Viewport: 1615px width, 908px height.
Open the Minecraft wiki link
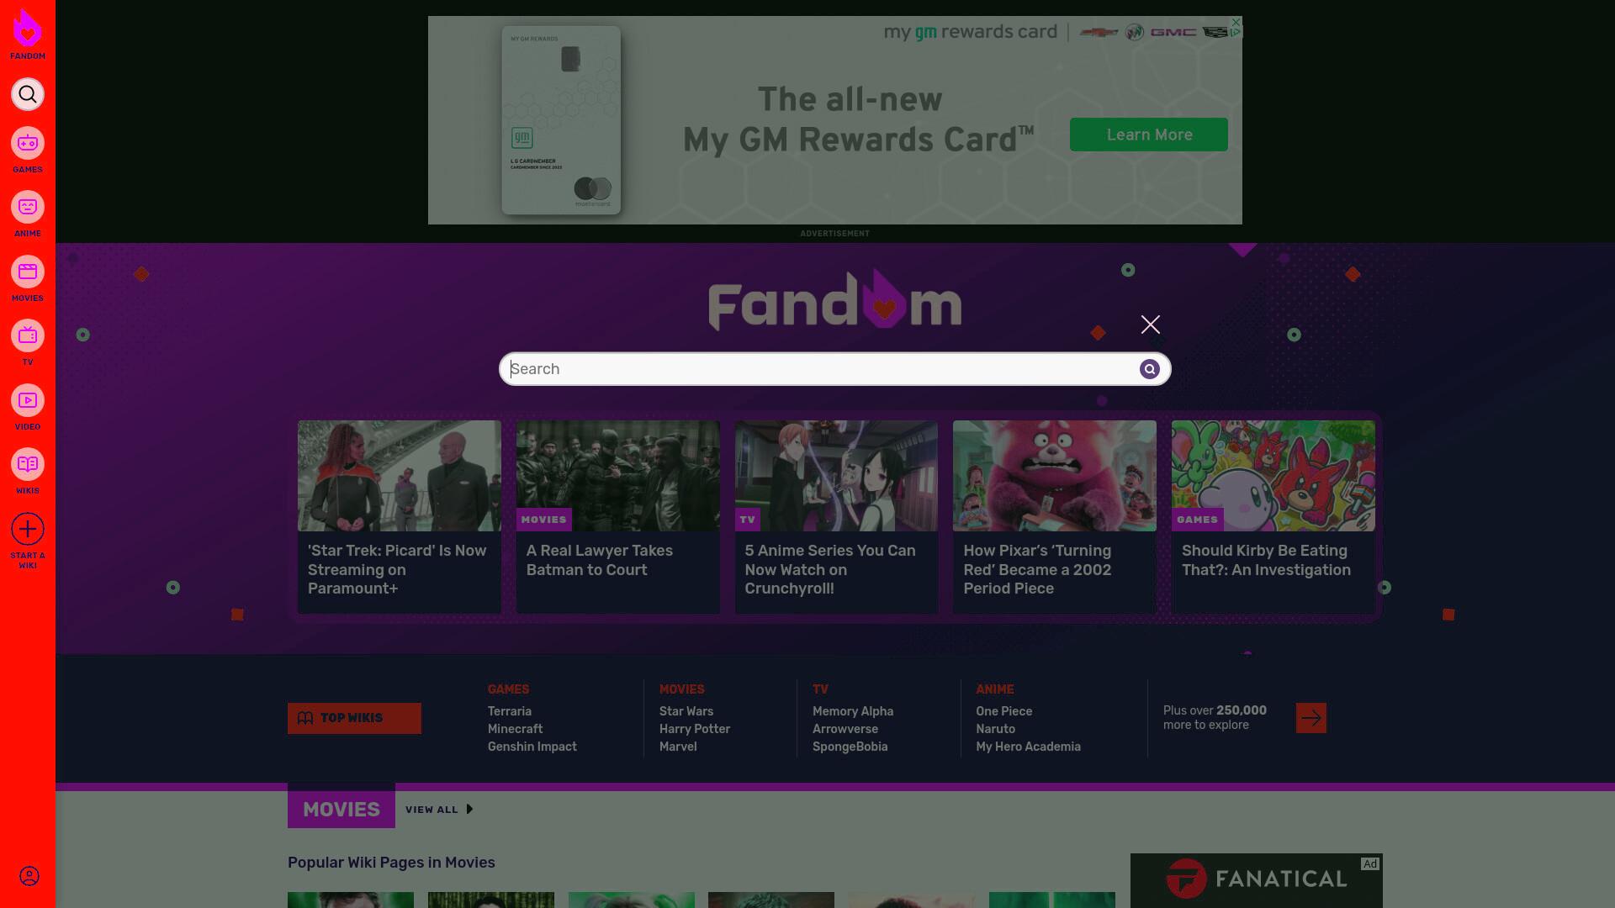(516, 729)
